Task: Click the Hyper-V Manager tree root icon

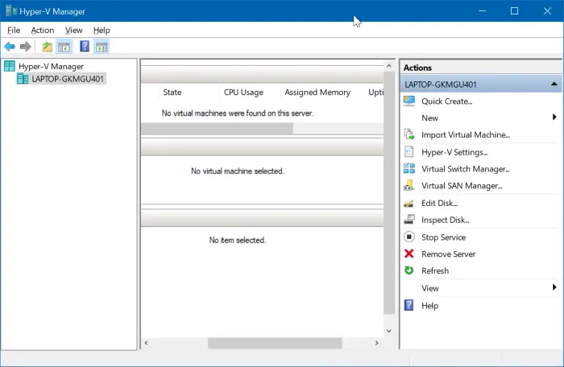Action: tap(10, 66)
